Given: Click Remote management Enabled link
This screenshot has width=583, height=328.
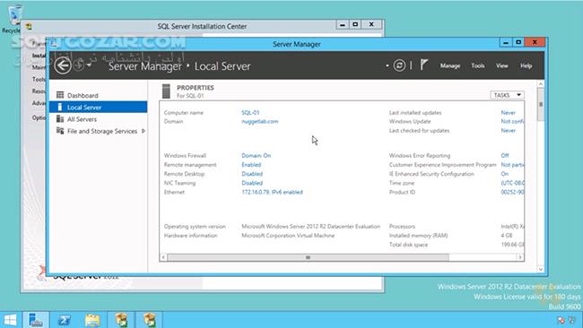Looking at the screenshot, I should (251, 165).
